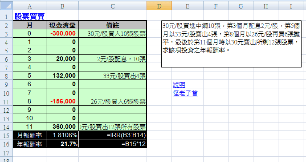Select the 1.8106% monthly return cell
The image size is (306, 162).
tap(62, 135)
